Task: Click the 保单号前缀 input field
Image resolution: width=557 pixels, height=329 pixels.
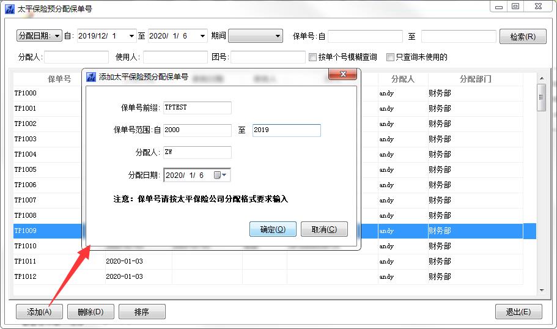Action: tap(197, 108)
